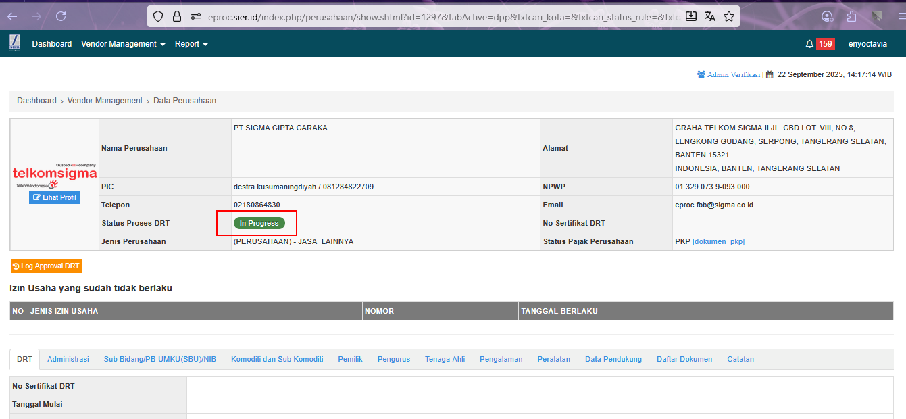
Task: Open the dokumen_pkp link
Action: tap(718, 241)
